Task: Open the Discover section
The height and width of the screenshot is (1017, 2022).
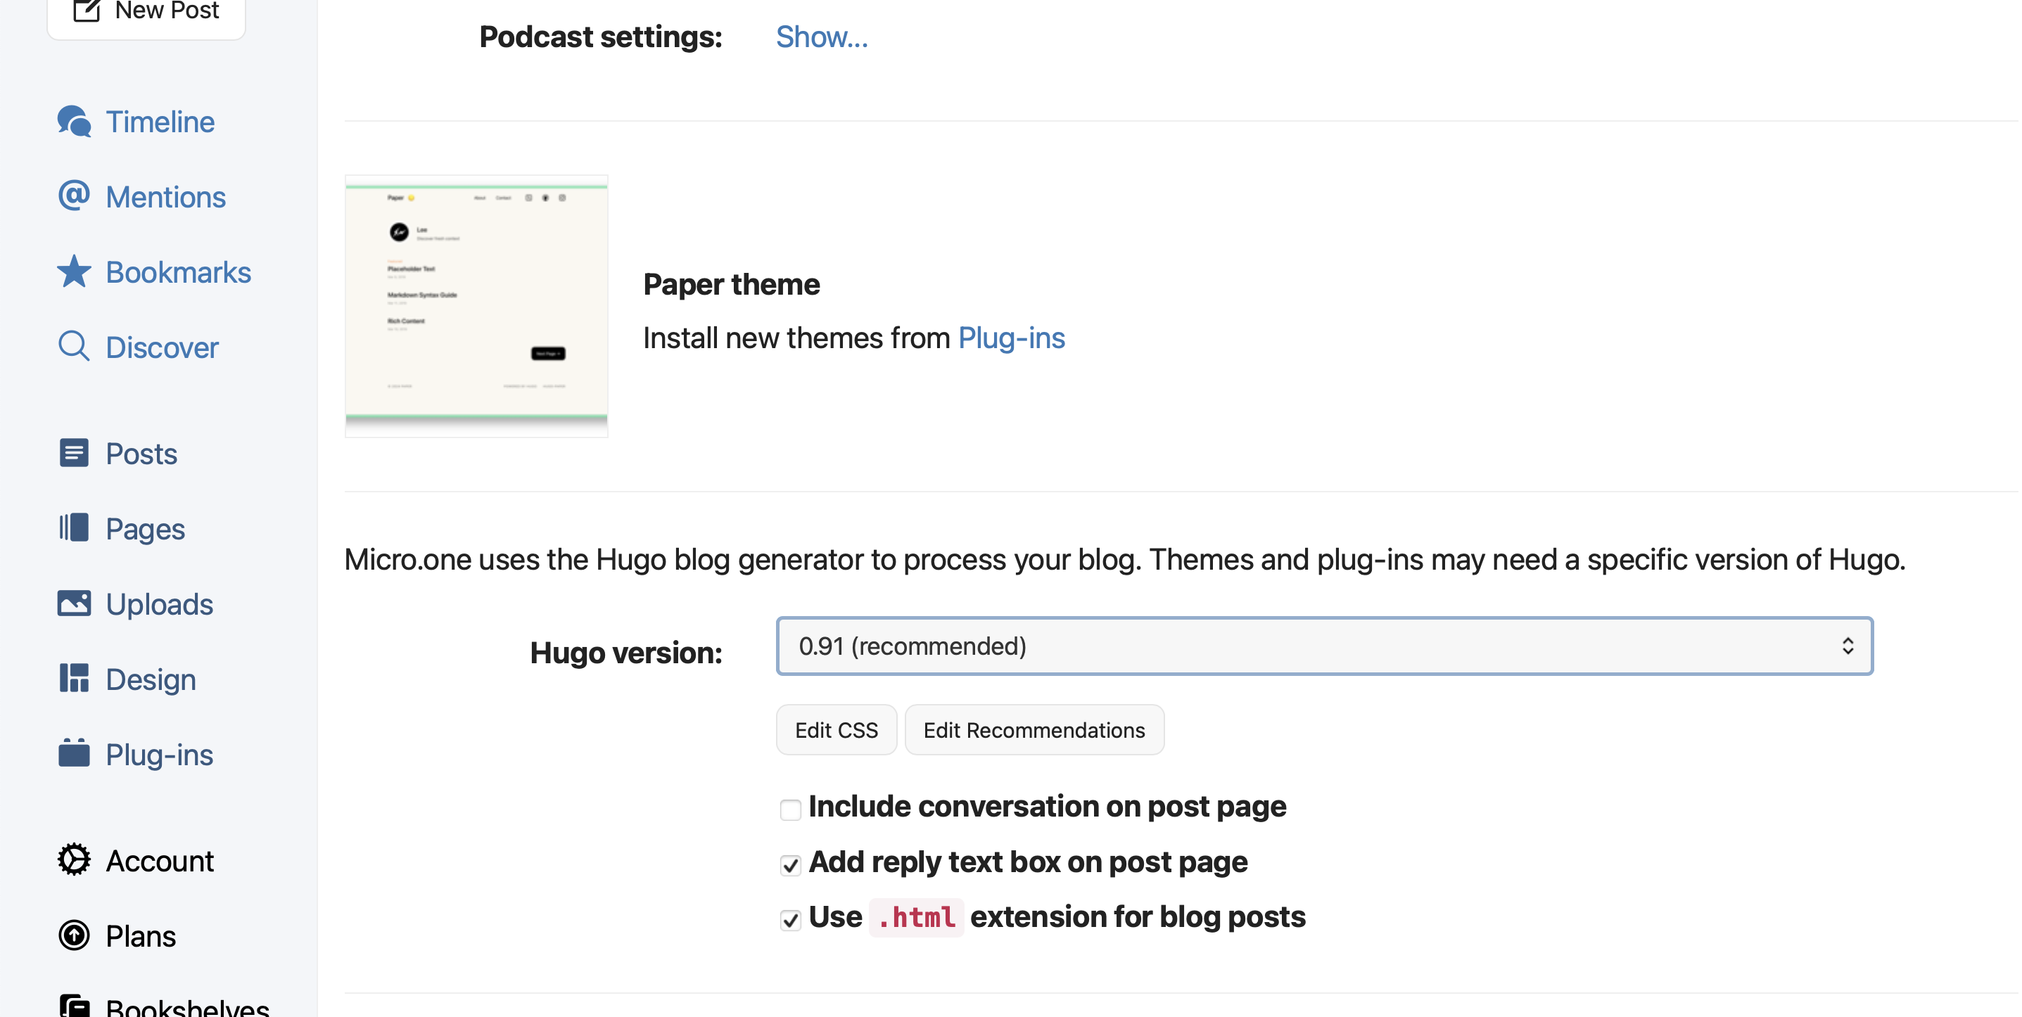Action: point(162,347)
